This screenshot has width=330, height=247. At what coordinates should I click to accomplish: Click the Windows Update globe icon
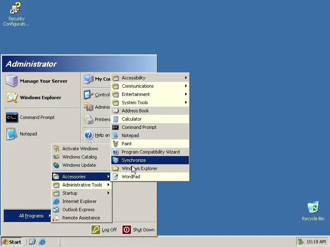coord(56,165)
